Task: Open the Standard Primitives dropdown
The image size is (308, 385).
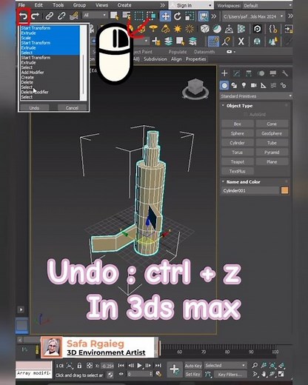Action: pyautogui.click(x=256, y=96)
